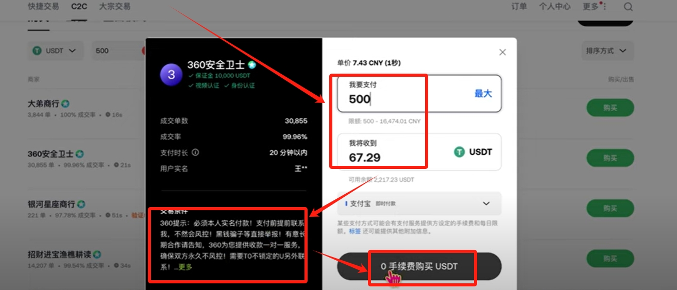677x290 pixels.
Task: Click 购买 for the 360安全卫士 row
Action: tap(610, 158)
